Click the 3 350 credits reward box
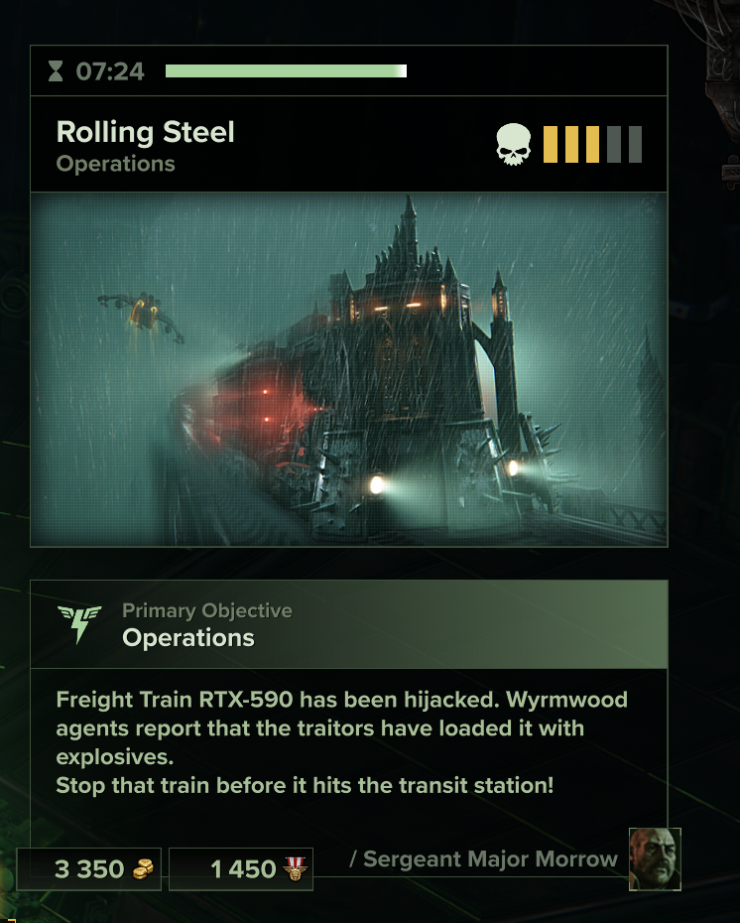The height and width of the screenshot is (923, 740). point(89,868)
